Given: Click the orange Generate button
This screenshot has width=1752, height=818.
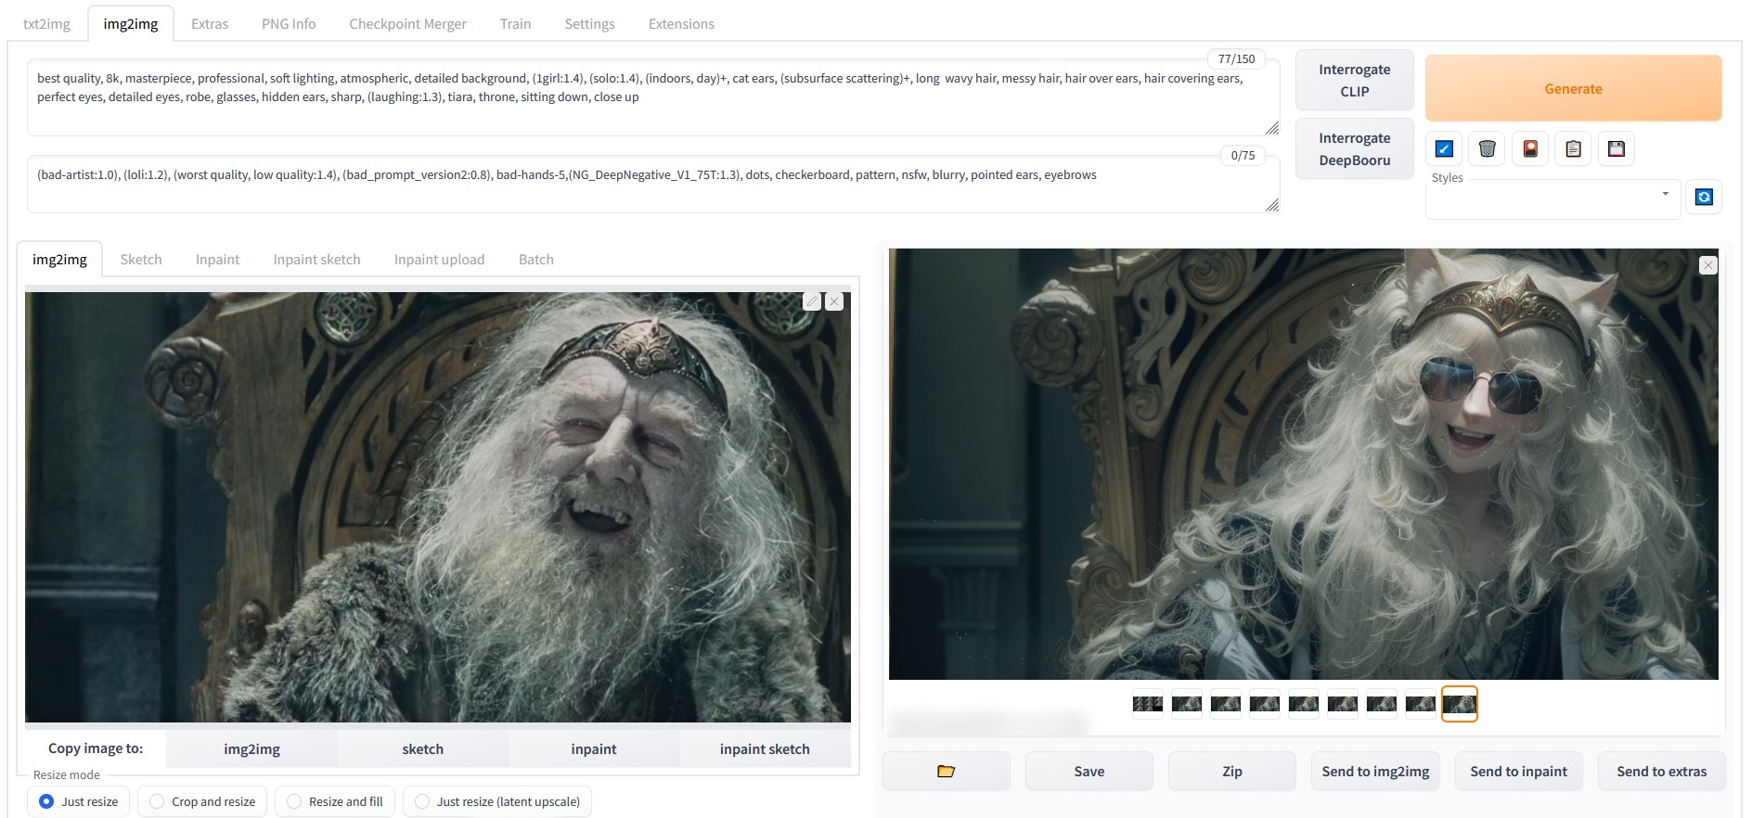Looking at the screenshot, I should click(1573, 89).
